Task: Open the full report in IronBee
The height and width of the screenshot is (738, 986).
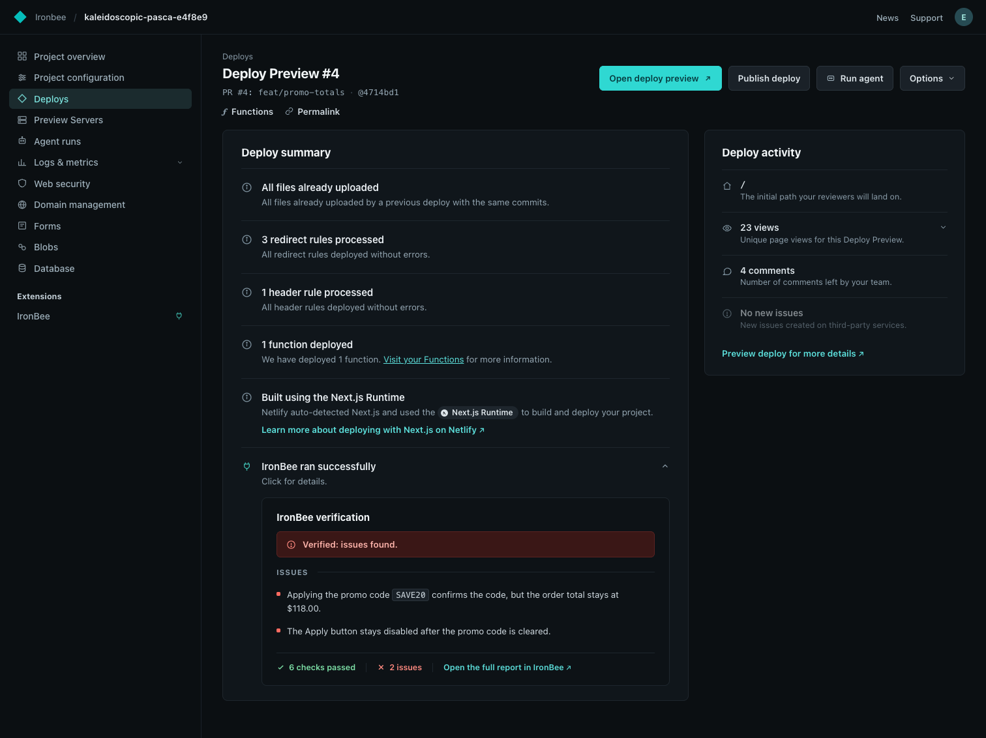Action: click(507, 668)
